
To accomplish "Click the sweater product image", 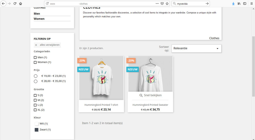I will (x=150, y=74).
